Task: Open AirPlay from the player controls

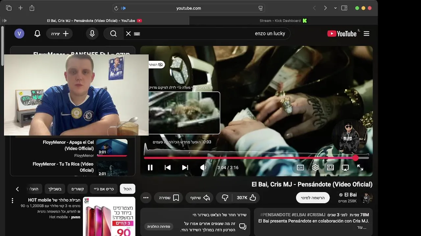Action: click(x=345, y=167)
